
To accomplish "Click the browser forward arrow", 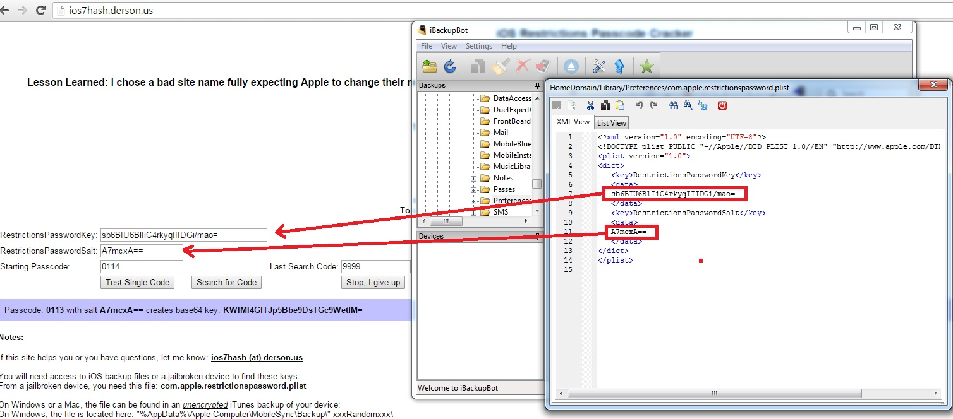I will pyautogui.click(x=23, y=11).
